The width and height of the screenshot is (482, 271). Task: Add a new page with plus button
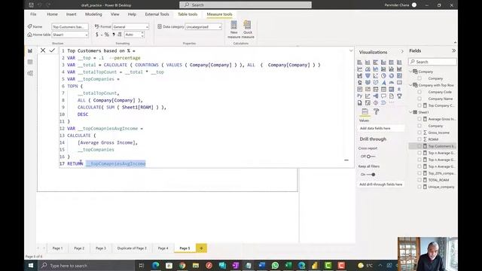201,248
